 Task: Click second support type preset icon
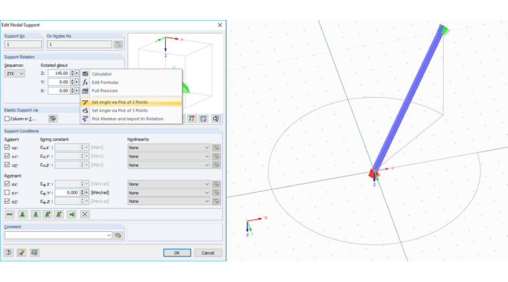coord(22,215)
